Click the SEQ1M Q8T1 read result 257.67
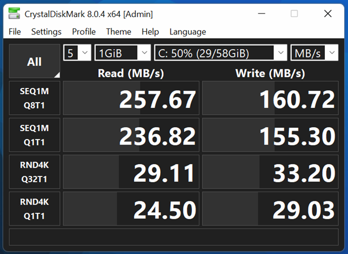The image size is (348, 254). 131,98
